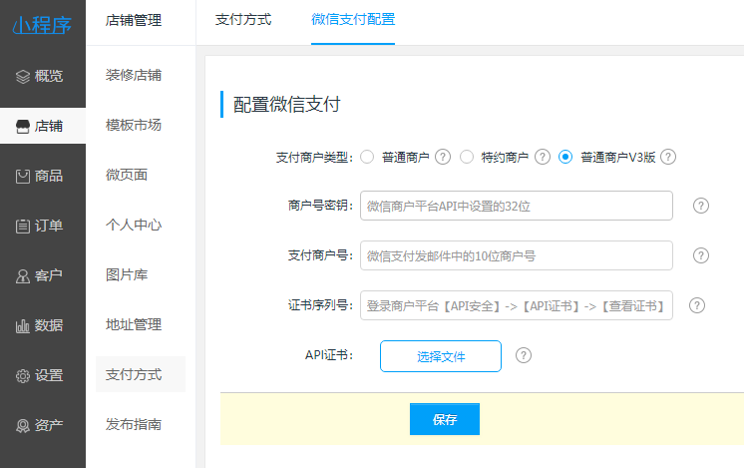
Task: Click the 客户 customers person icon
Action: pos(22,275)
